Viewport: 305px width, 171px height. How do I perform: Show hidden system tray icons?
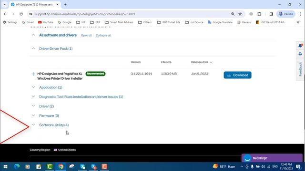point(242,167)
